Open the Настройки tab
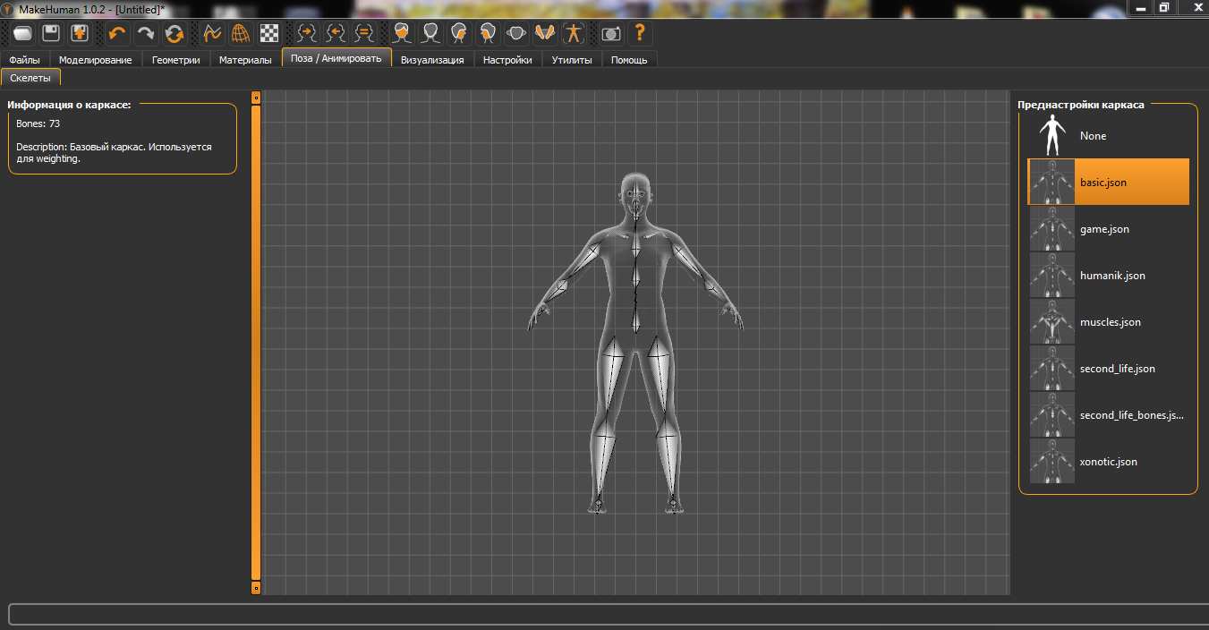This screenshot has height=630, width=1209. pos(507,60)
